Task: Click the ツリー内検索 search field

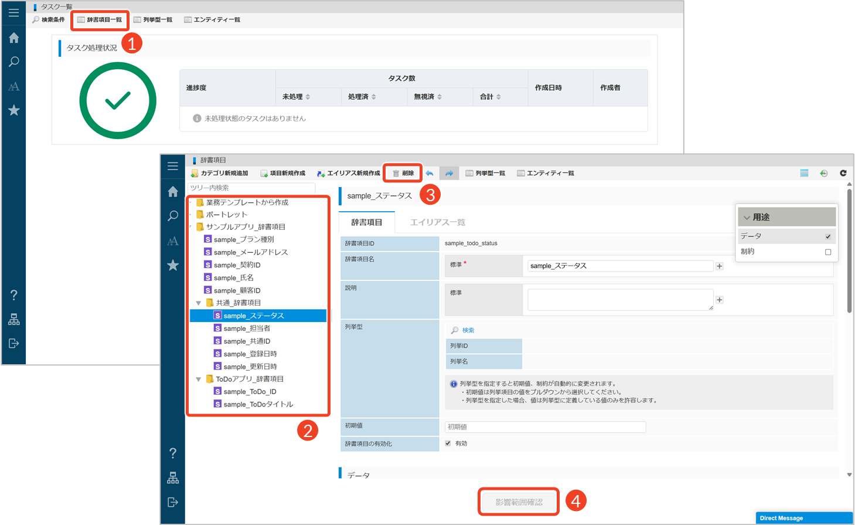Action: click(251, 188)
